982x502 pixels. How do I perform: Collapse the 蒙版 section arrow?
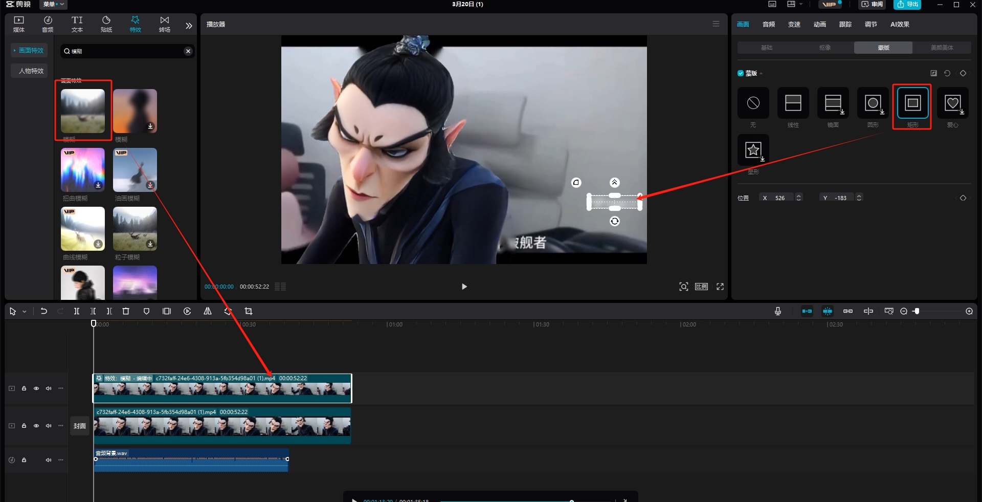point(761,74)
